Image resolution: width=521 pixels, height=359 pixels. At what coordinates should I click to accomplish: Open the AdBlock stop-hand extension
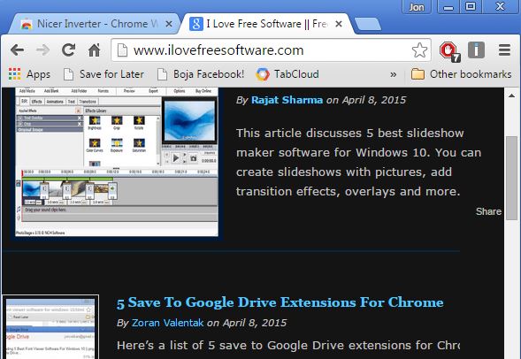click(x=449, y=51)
